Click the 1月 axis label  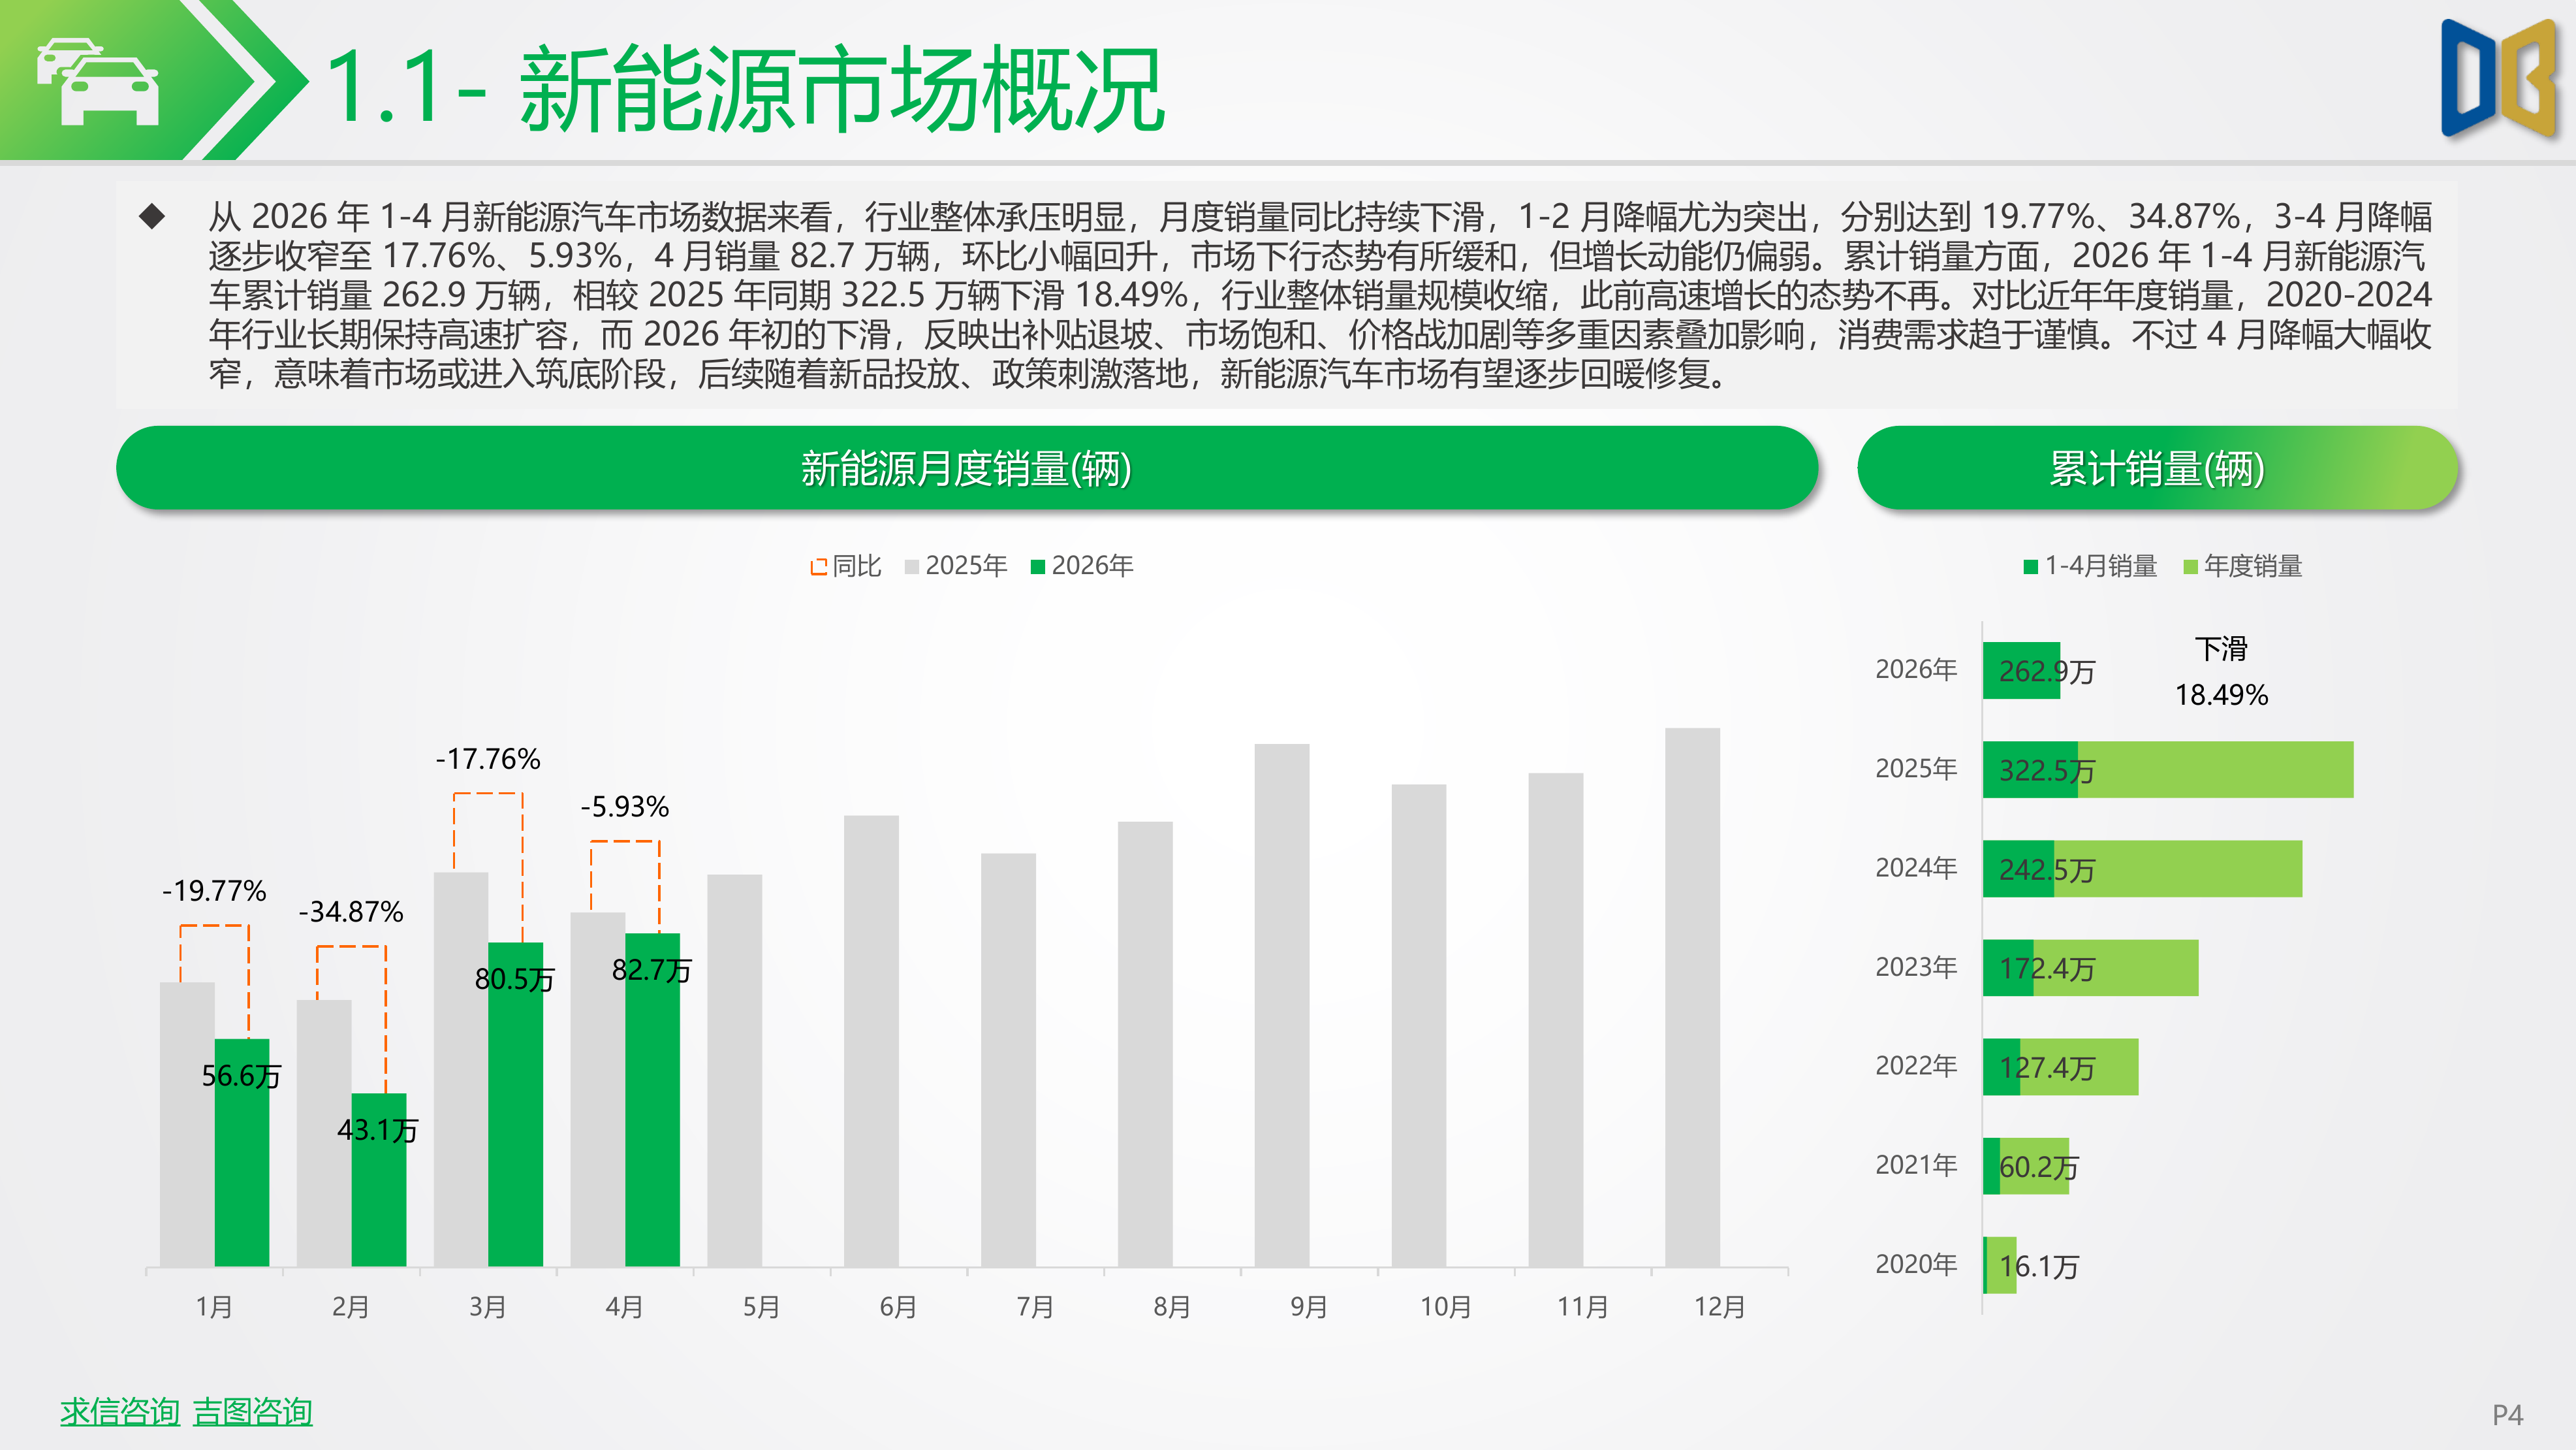point(214,1307)
